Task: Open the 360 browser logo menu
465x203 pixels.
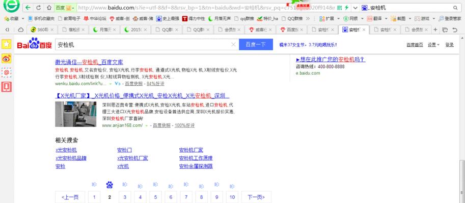Action: click(x=11, y=6)
